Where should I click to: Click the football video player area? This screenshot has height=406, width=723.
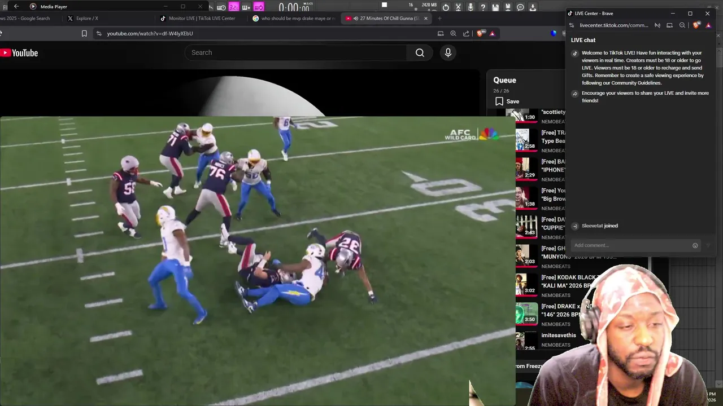click(x=257, y=261)
